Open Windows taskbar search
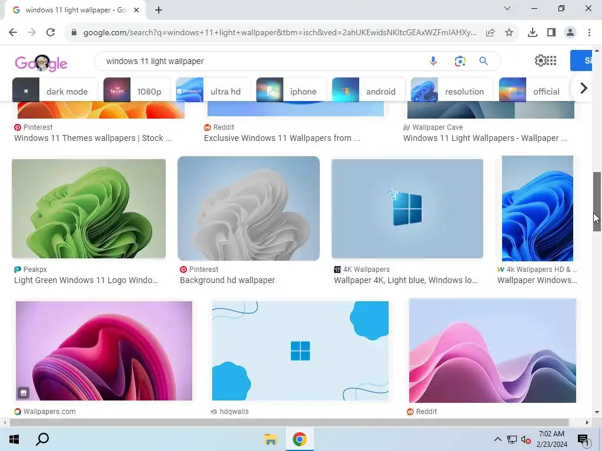Screen dimensions: 602x451 point(42,439)
